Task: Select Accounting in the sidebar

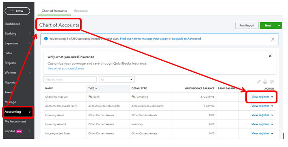Action: coord(17,112)
